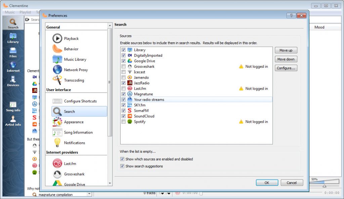Uncheck JazzRadio source
344x199 pixels.
pos(124,83)
